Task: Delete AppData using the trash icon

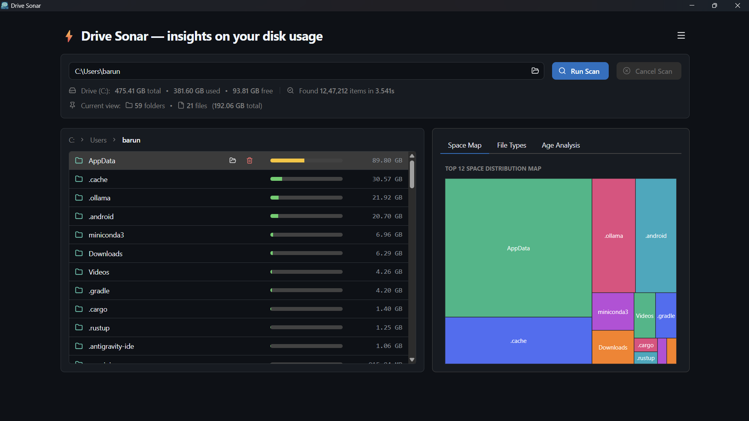Action: tap(250, 161)
